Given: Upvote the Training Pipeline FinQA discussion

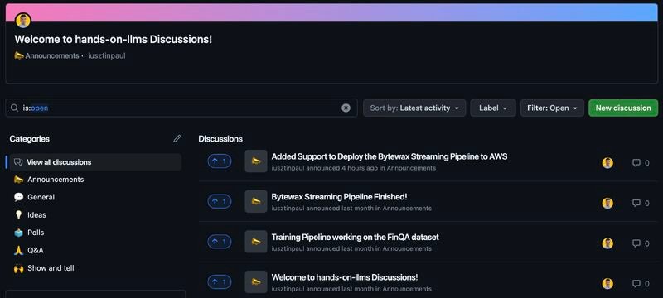Looking at the screenshot, I should pyautogui.click(x=220, y=242).
